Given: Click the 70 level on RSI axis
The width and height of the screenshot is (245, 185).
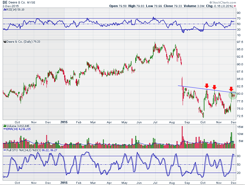Looking at the screenshot, I should tap(239, 19).
